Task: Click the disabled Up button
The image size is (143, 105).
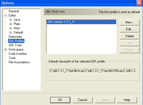Action: click(x=130, y=43)
